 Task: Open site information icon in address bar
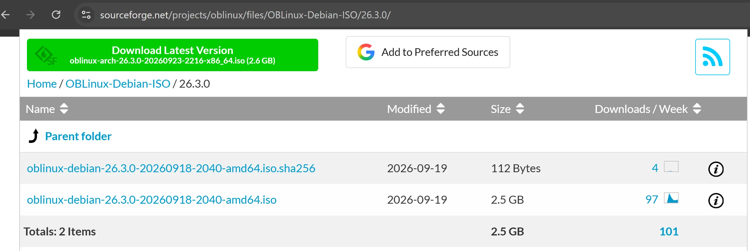click(86, 15)
